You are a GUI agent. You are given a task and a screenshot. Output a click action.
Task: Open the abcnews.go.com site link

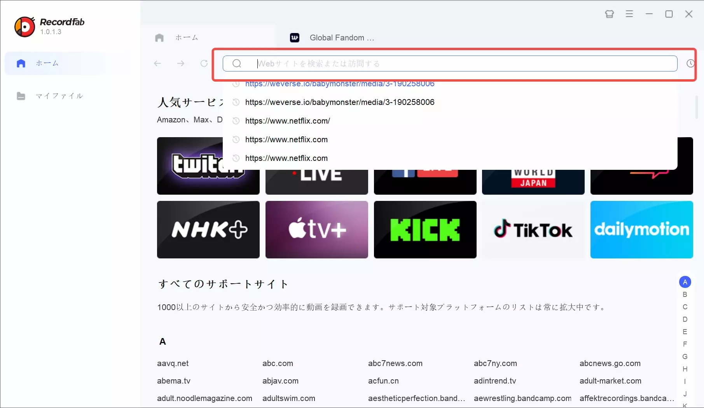(x=610, y=363)
